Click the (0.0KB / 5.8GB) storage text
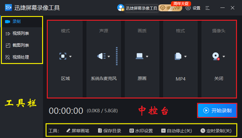This screenshot has height=138, width=242. 102,110
